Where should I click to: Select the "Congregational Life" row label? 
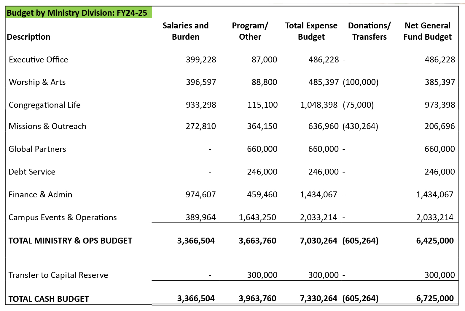tap(45, 105)
